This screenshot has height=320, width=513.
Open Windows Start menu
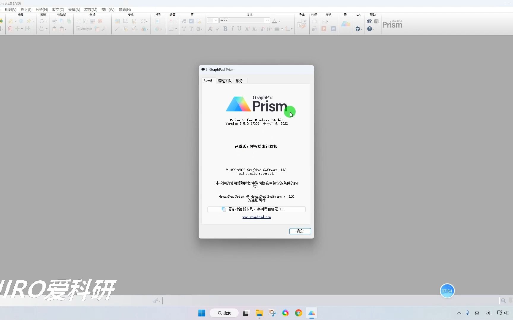tap(202, 313)
